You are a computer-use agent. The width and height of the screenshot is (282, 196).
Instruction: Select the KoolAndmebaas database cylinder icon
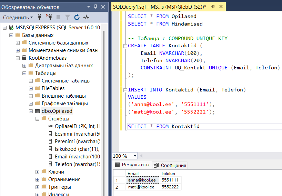pyautogui.click(x=24, y=58)
